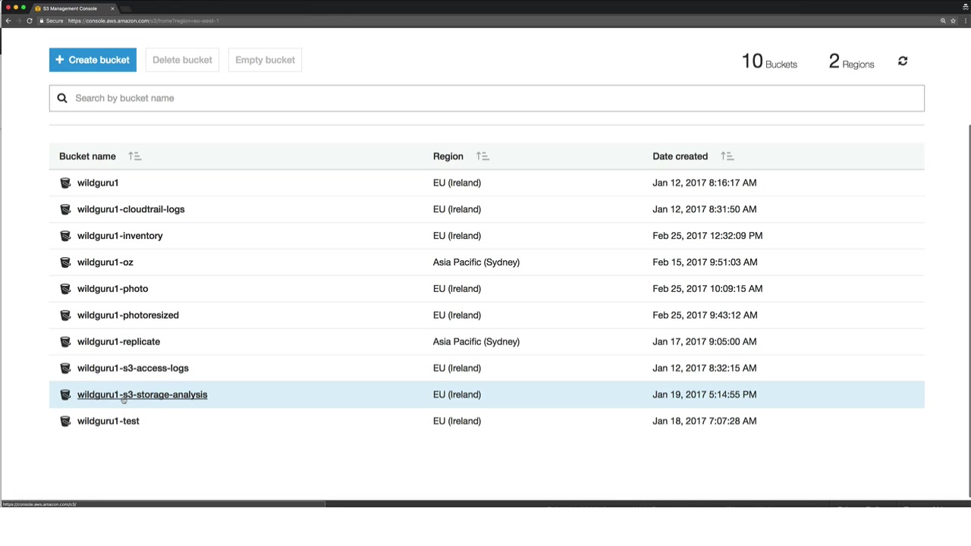Image resolution: width=971 pixels, height=546 pixels.
Task: Click the EU (Ireland) region of wildguru1-inventory
Action: coord(457,236)
